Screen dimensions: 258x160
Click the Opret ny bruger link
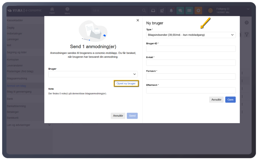126,83
